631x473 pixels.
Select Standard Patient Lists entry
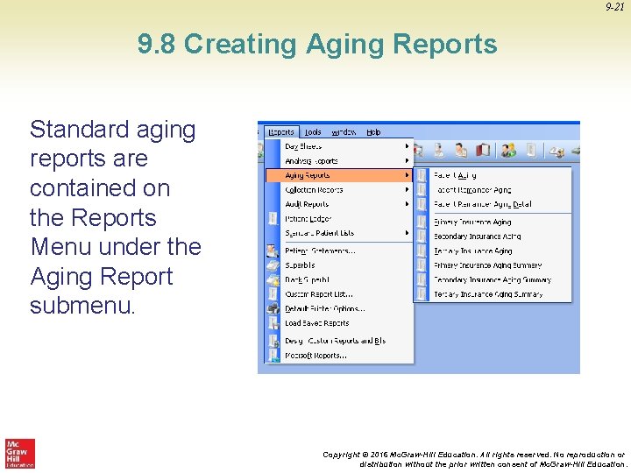(x=339, y=233)
